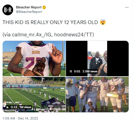Open the tweet's three-dot more options menu
134x121 pixels.
tap(127, 8)
